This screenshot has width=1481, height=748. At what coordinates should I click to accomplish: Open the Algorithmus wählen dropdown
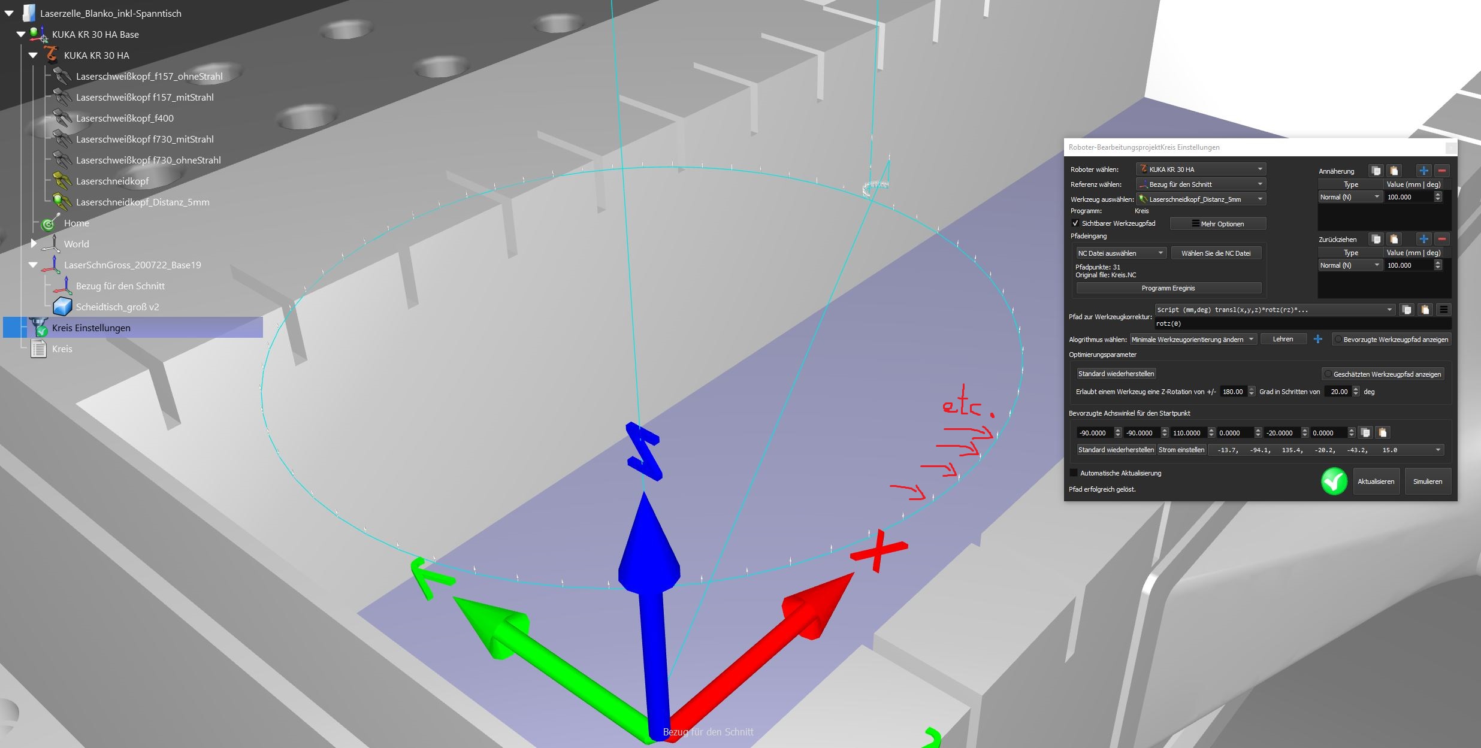[x=1192, y=340]
